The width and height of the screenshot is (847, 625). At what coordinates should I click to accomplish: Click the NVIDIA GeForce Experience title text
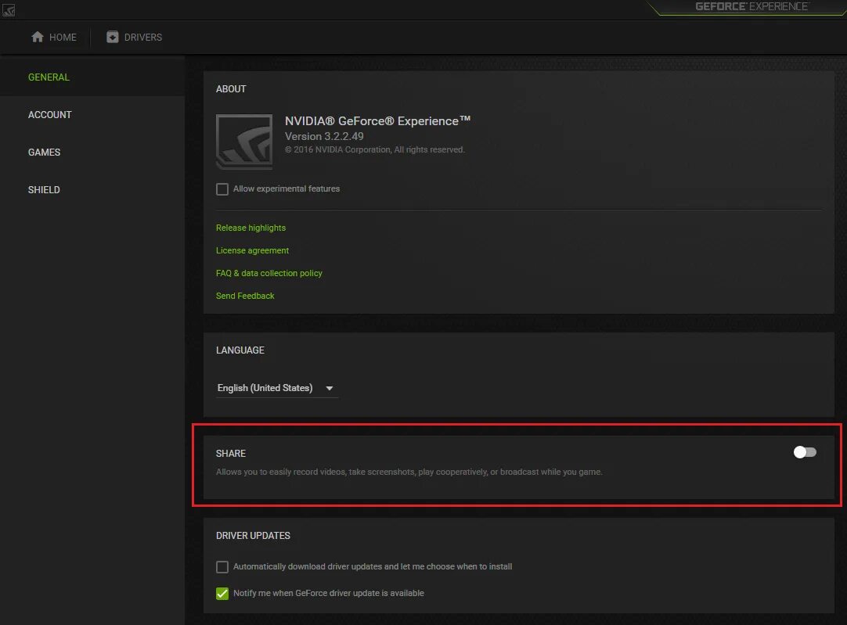point(377,121)
